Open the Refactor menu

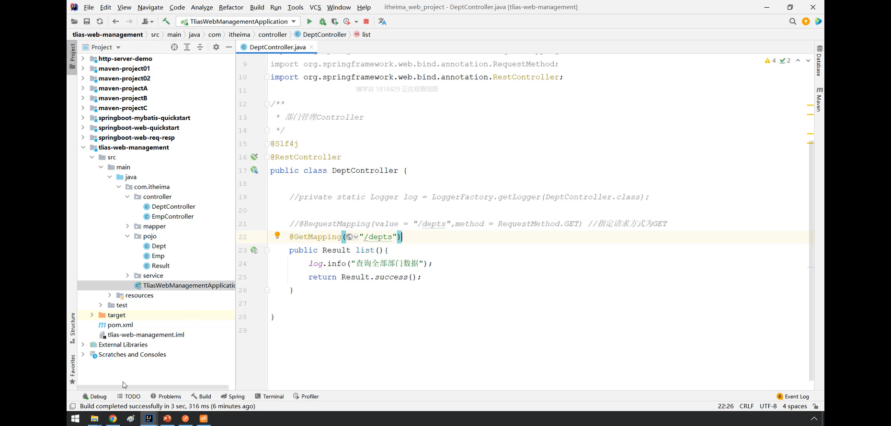231,7
